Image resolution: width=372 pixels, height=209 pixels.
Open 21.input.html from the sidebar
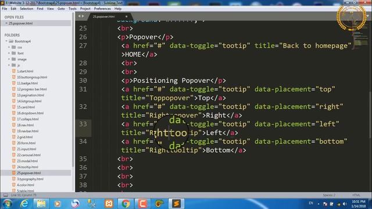(26, 149)
